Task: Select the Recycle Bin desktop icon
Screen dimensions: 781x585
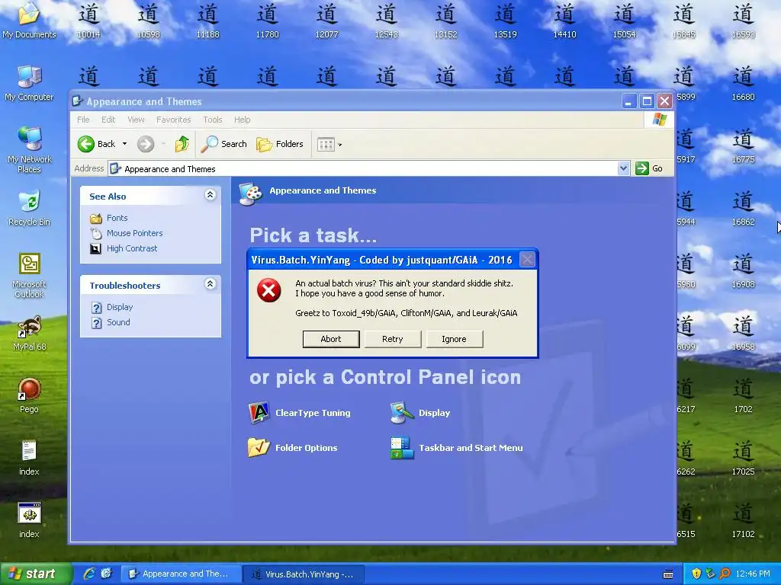Action: point(29,208)
